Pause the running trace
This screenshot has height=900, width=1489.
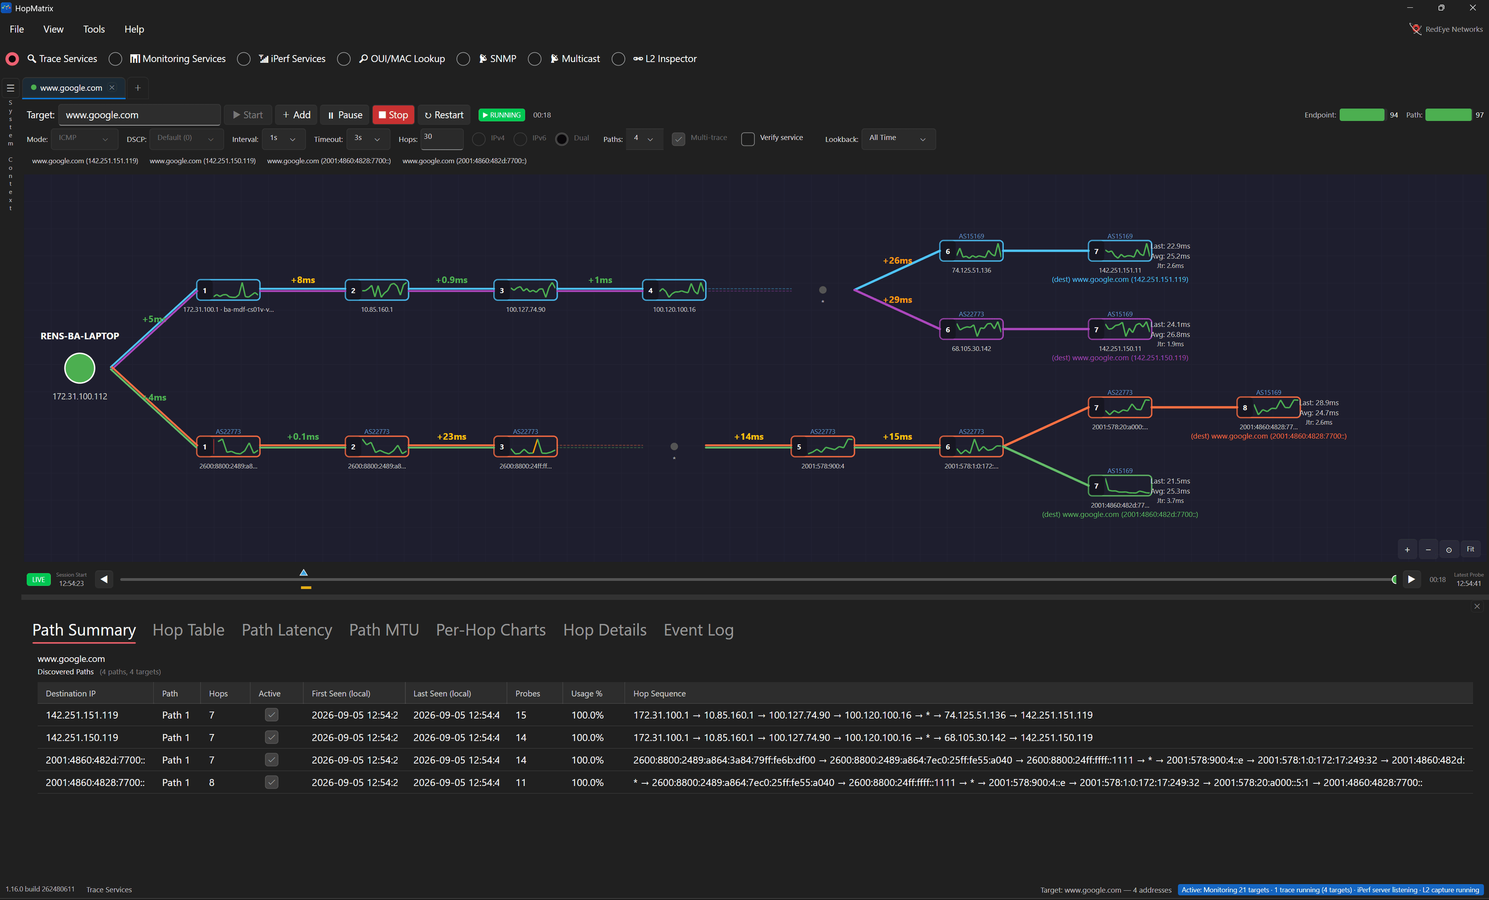pos(345,115)
